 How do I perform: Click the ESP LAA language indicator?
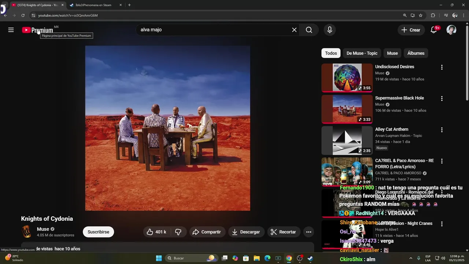[x=428, y=258]
